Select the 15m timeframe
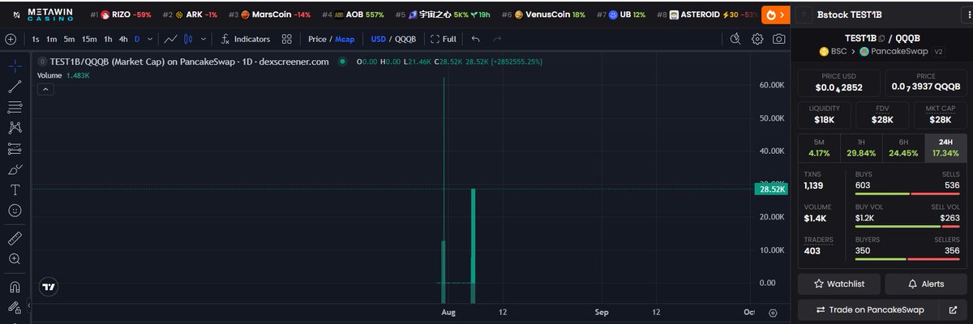 click(89, 39)
